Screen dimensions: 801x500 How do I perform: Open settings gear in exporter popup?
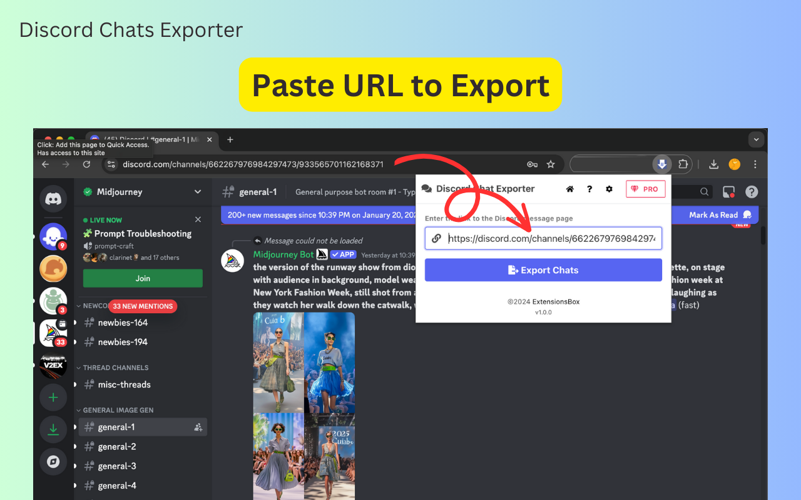[x=609, y=189]
